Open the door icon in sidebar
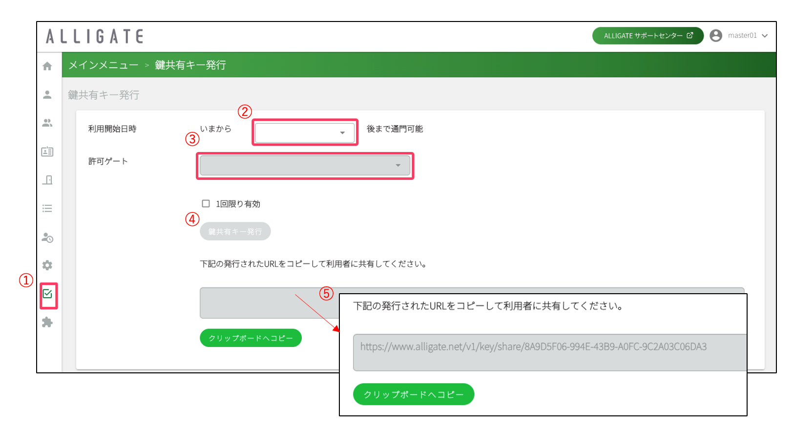This screenshot has height=432, width=793. coord(47,180)
